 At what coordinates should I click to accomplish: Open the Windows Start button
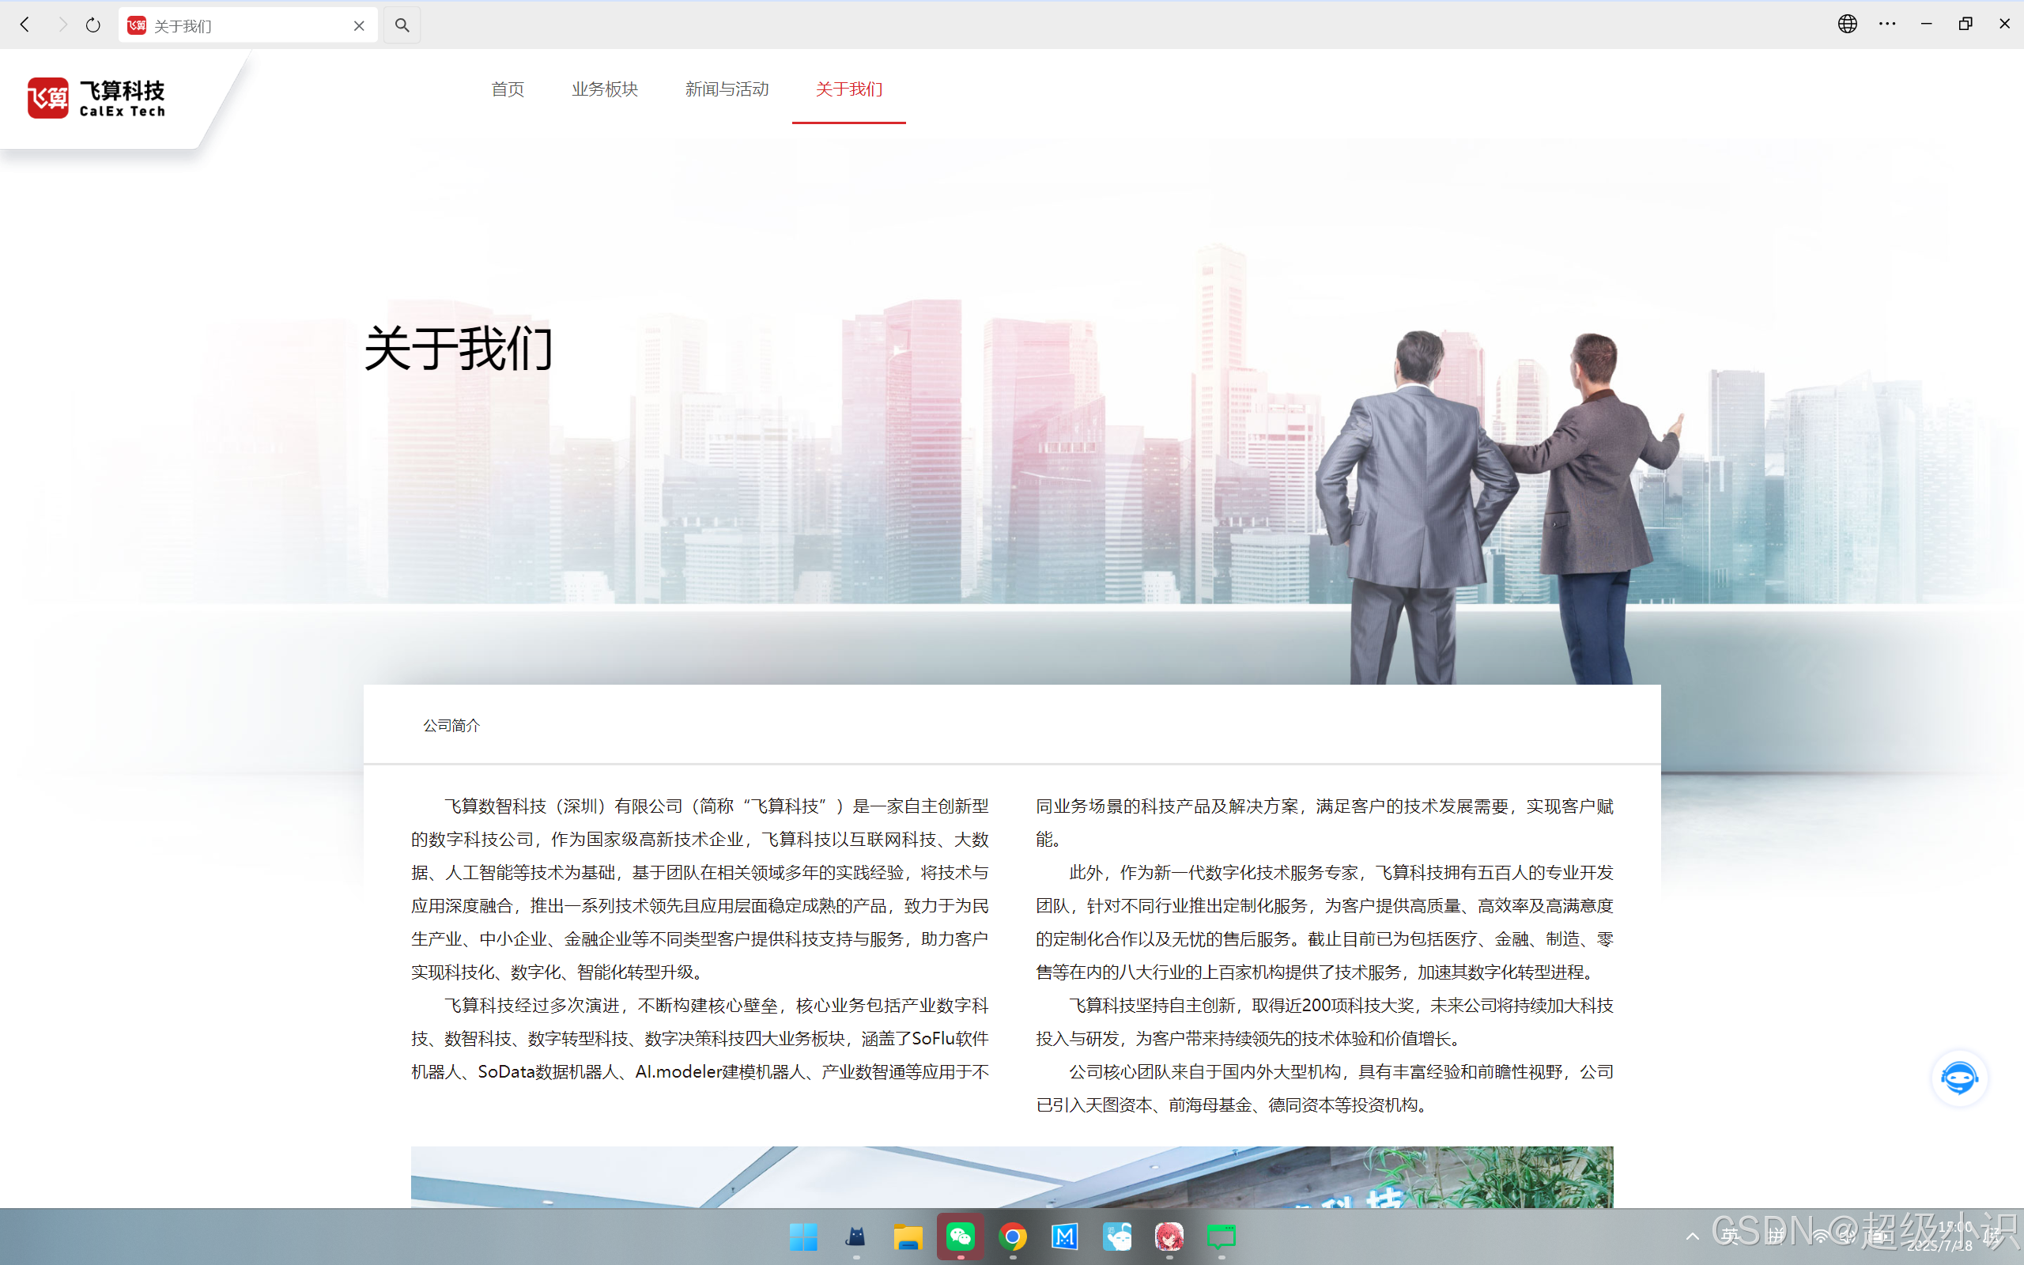pyautogui.click(x=804, y=1237)
